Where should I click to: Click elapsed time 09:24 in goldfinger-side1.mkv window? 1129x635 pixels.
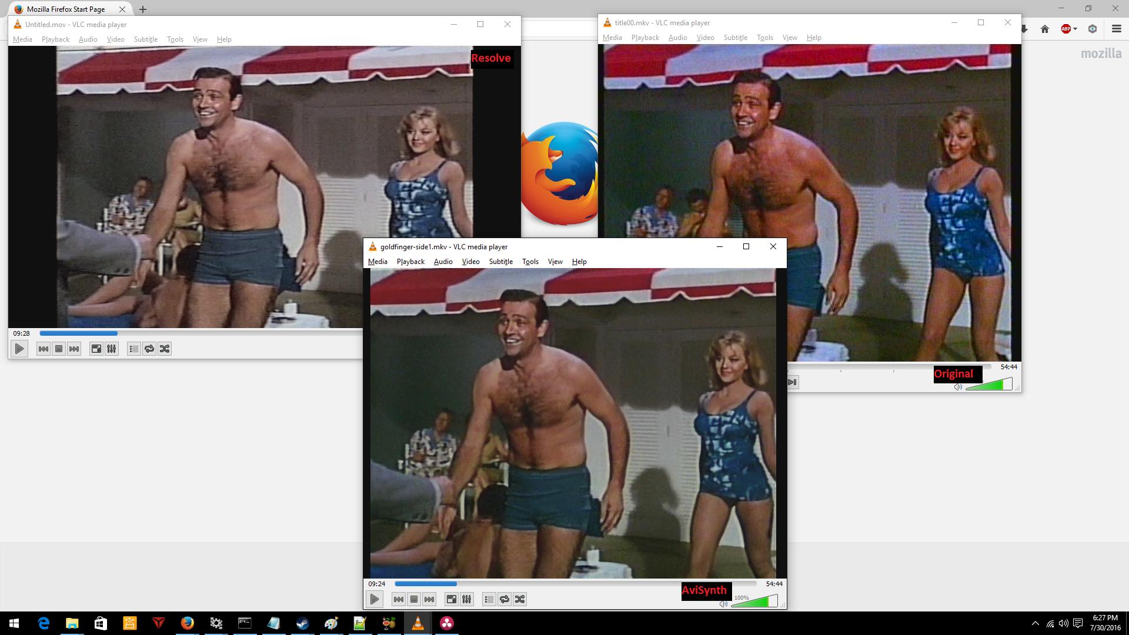coord(376,584)
